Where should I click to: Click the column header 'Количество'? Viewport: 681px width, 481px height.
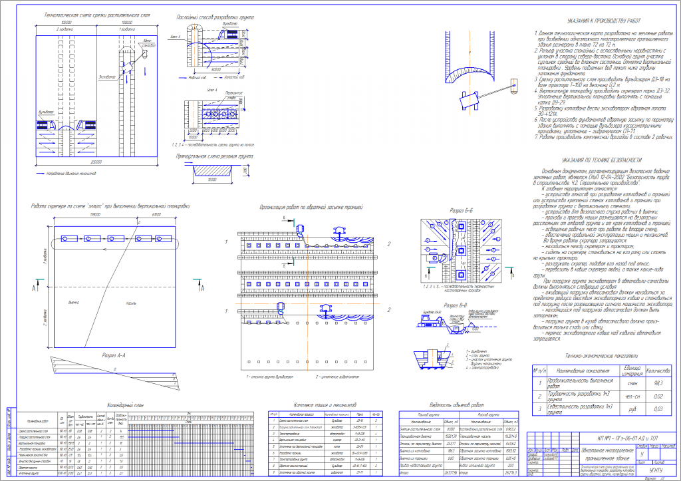click(658, 371)
